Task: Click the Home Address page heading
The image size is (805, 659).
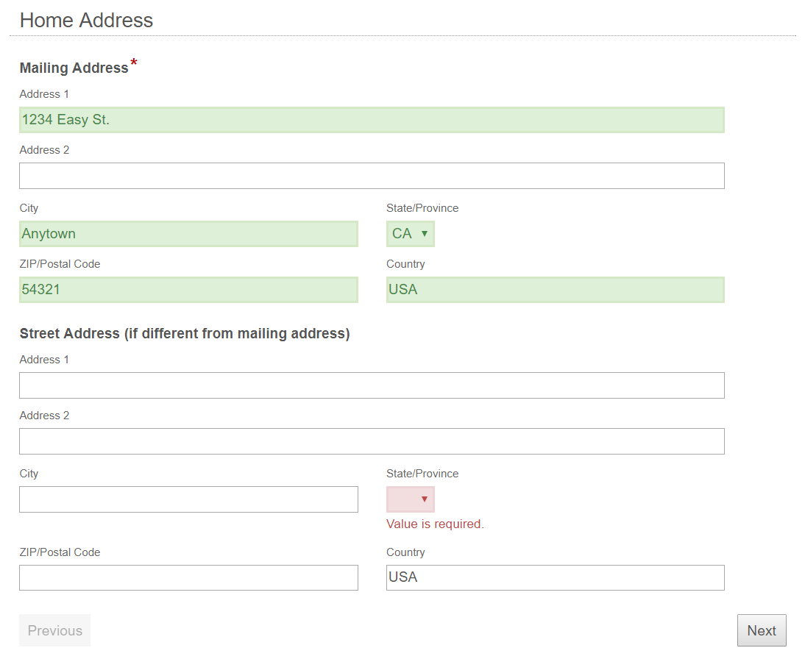Action: (86, 21)
